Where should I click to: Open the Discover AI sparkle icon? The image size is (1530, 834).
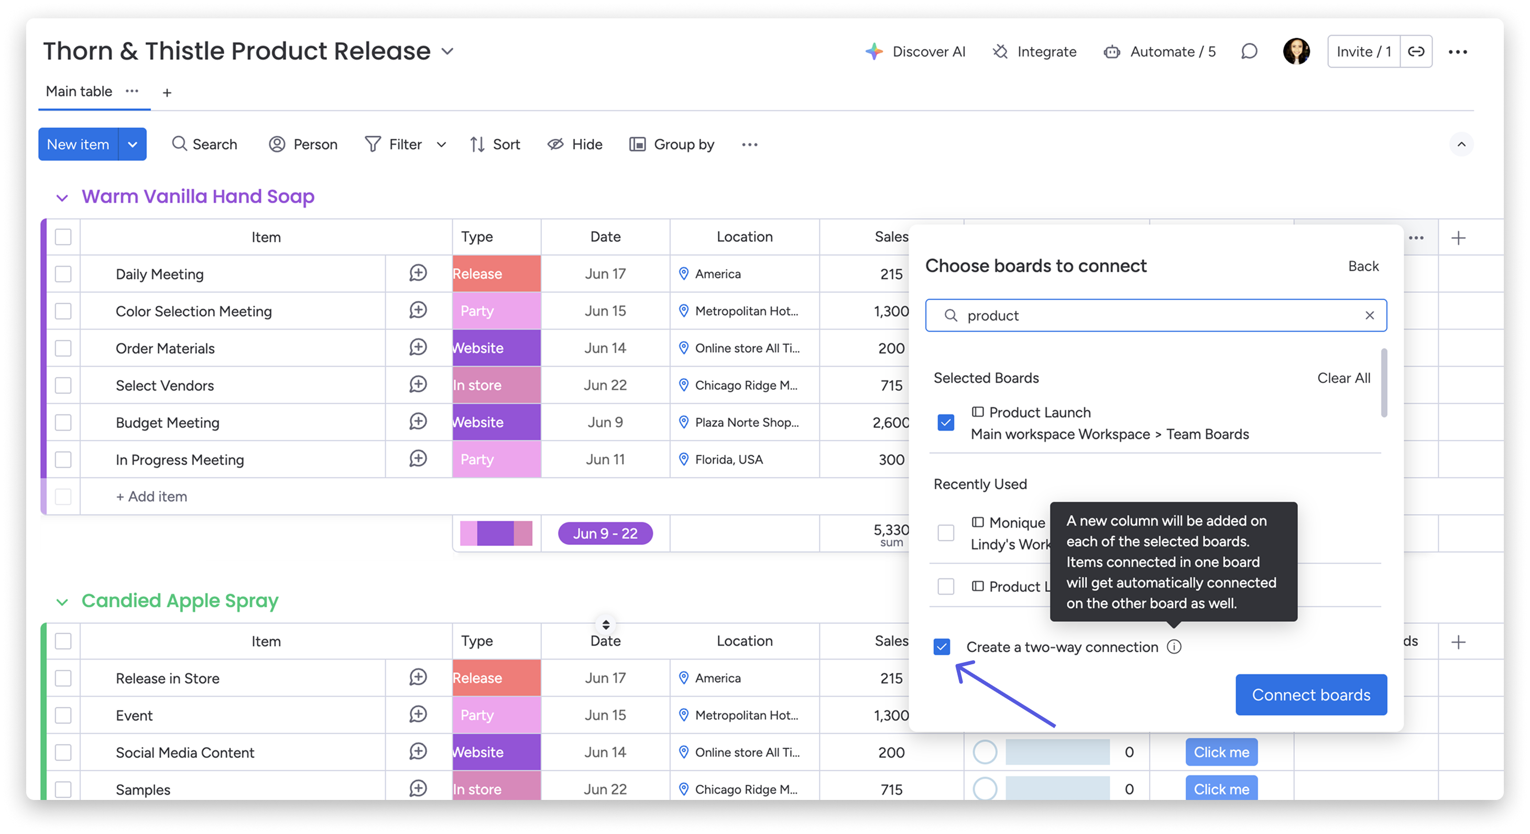click(x=873, y=52)
